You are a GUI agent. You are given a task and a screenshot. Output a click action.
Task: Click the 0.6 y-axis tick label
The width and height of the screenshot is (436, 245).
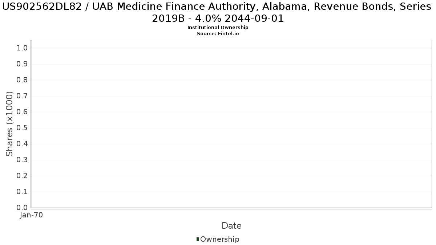pyautogui.click(x=22, y=112)
